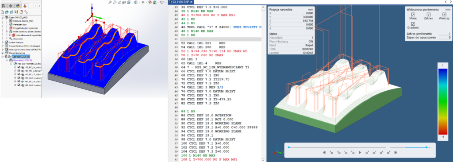The height and width of the screenshot is (162, 453).
Task: Open the display appearance color-wheel tab
Action: pyautogui.click(x=18, y=6)
